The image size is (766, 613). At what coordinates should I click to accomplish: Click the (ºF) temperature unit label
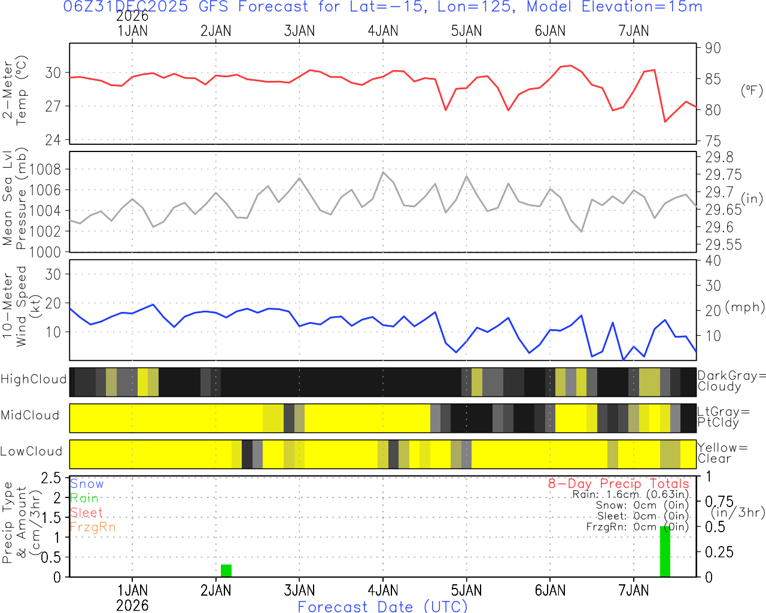coord(752,90)
